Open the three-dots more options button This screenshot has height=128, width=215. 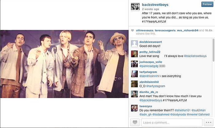pyautogui.click(x=209, y=122)
